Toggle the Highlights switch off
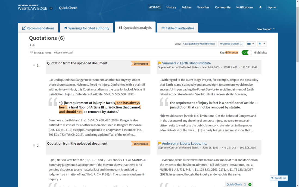 tap(247, 52)
